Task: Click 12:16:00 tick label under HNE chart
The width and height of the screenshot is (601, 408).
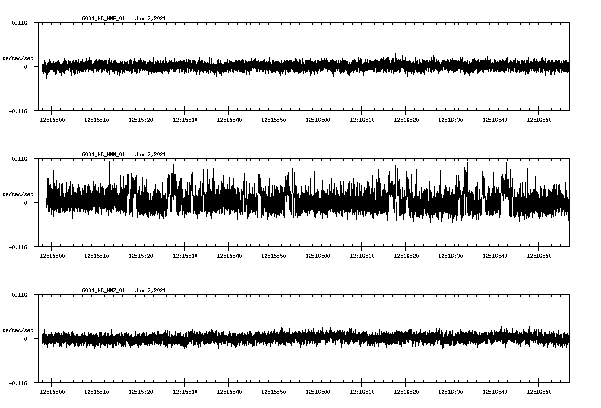Action: tap(318, 120)
